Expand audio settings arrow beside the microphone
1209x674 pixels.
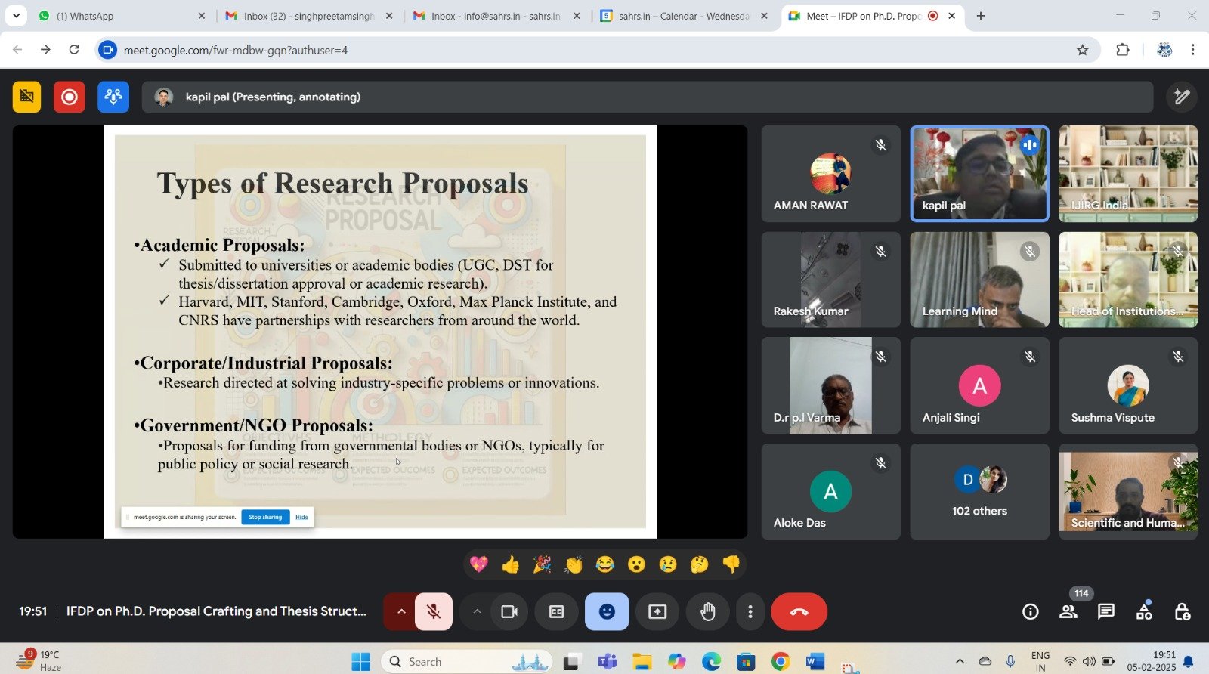coord(401,612)
